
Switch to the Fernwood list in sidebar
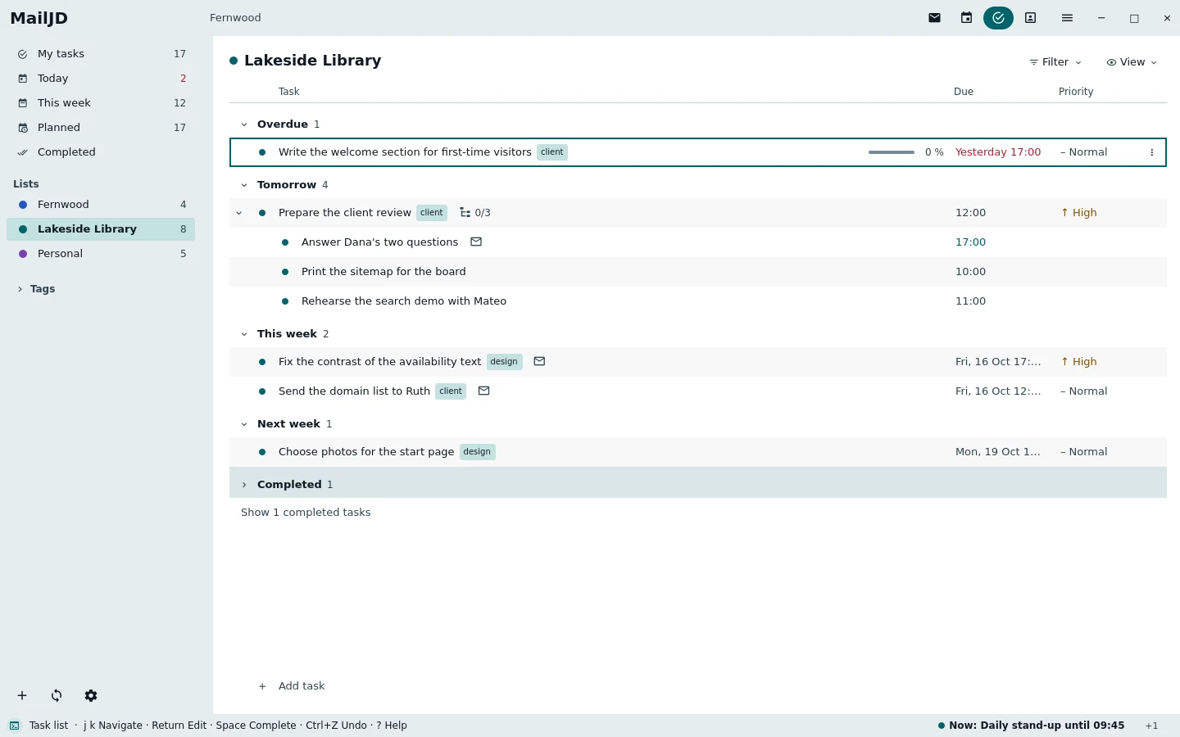click(x=101, y=205)
